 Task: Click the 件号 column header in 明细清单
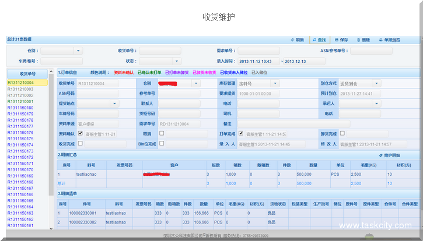[87, 204]
